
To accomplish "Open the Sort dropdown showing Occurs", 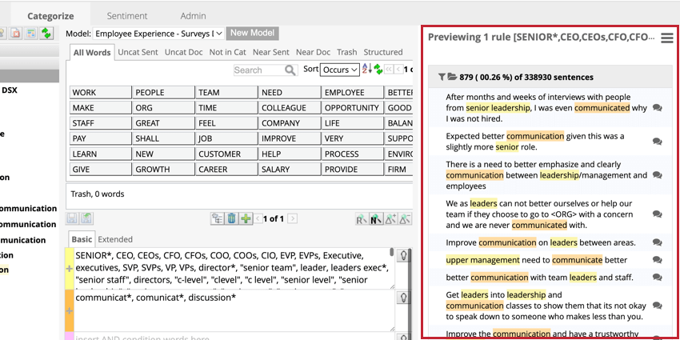I will tap(340, 70).
